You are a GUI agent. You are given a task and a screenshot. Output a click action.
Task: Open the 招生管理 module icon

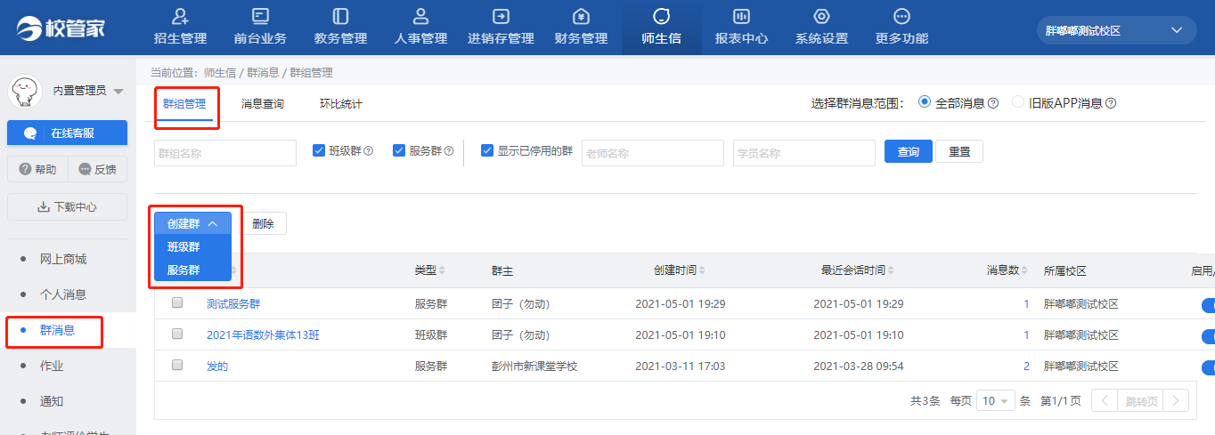tap(180, 16)
